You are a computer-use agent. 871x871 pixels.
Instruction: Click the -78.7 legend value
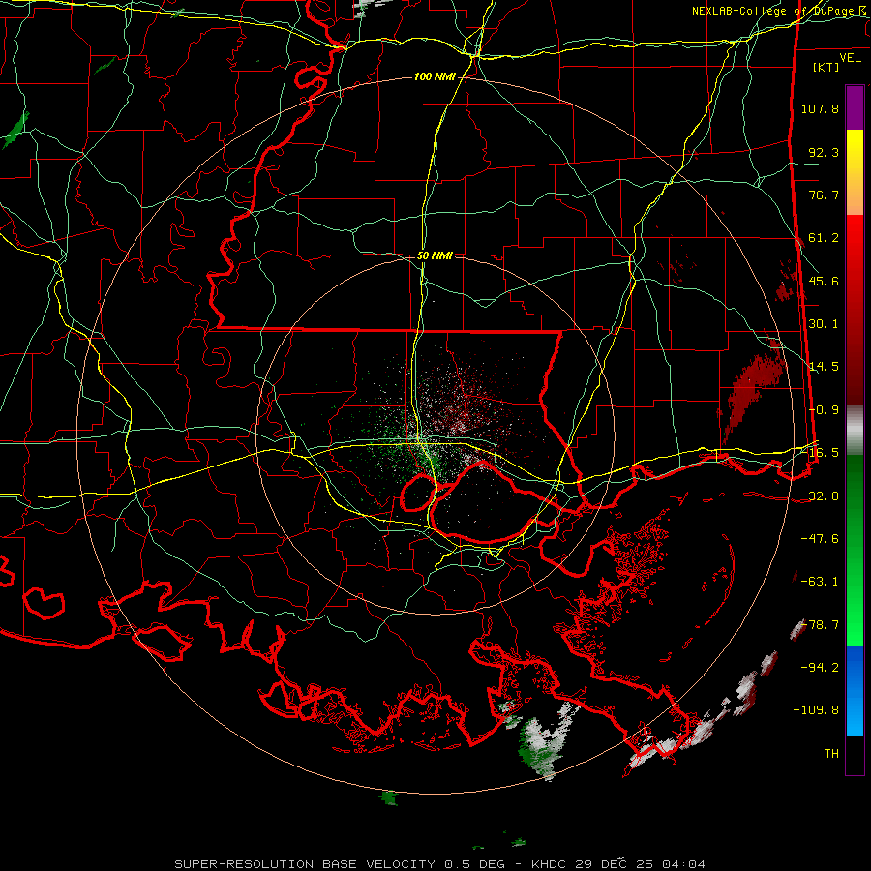point(820,625)
